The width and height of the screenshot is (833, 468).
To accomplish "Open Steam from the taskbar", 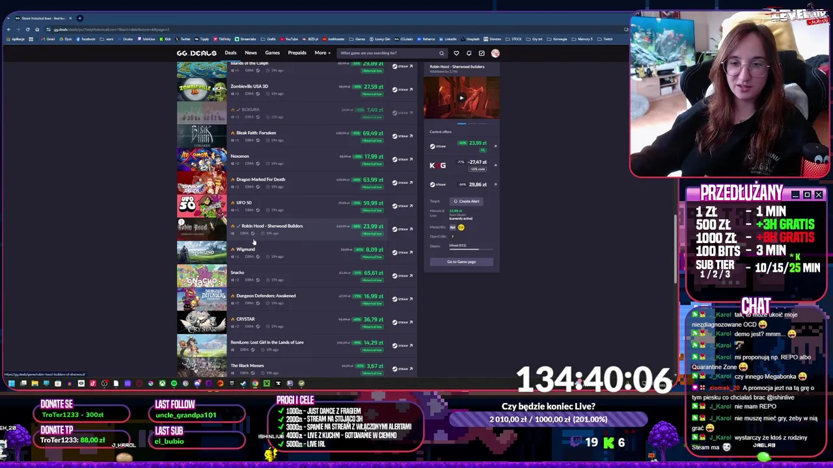I will [243, 383].
